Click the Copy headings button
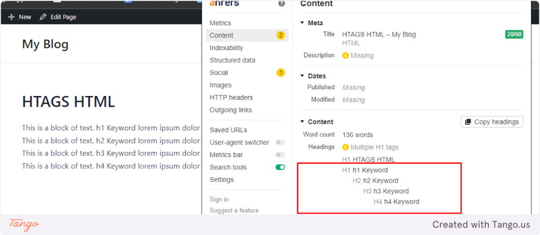Viewport: 540px width, 235px height. pos(492,122)
